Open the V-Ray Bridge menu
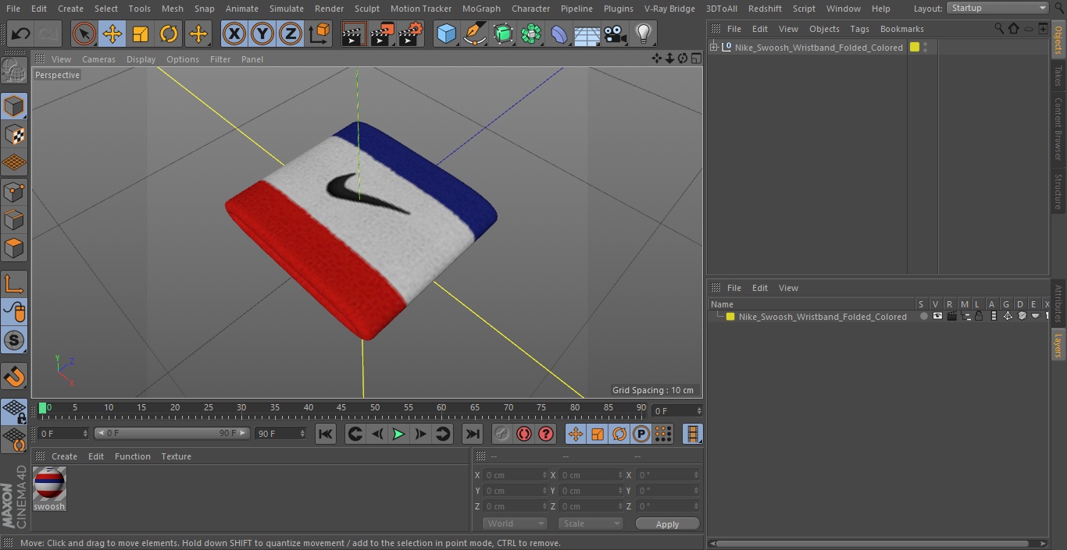Viewport: 1067px width, 550px height. [669, 9]
